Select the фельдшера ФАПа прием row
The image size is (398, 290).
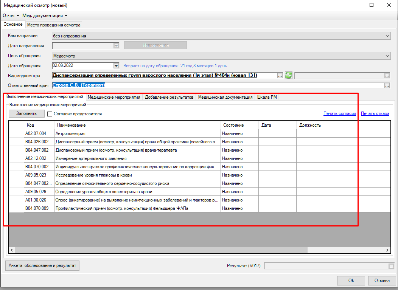[x=200, y=208]
